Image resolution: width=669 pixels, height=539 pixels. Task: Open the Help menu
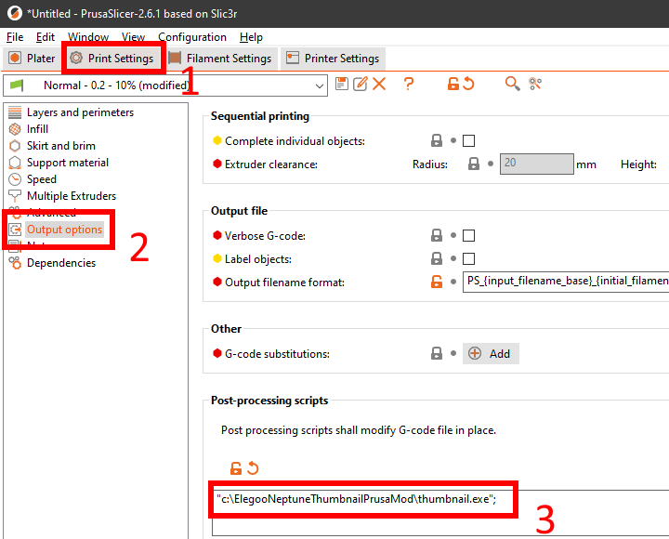[251, 37]
